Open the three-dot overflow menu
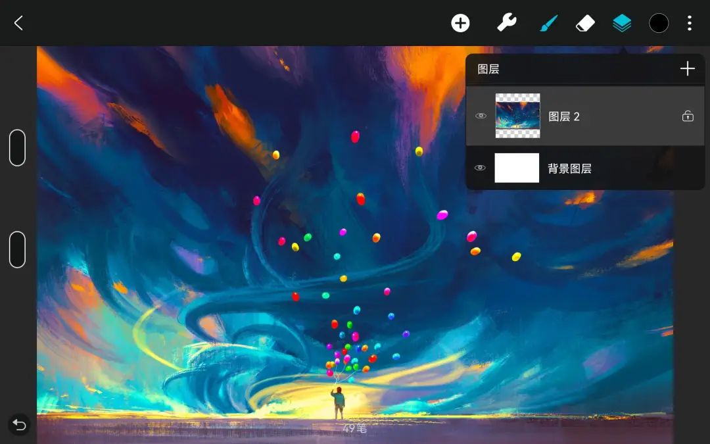 click(x=689, y=23)
